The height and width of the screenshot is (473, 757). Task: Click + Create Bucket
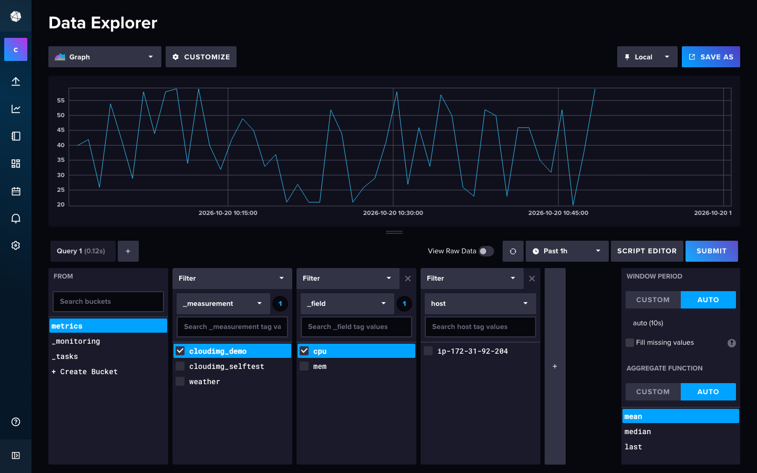pos(108,372)
